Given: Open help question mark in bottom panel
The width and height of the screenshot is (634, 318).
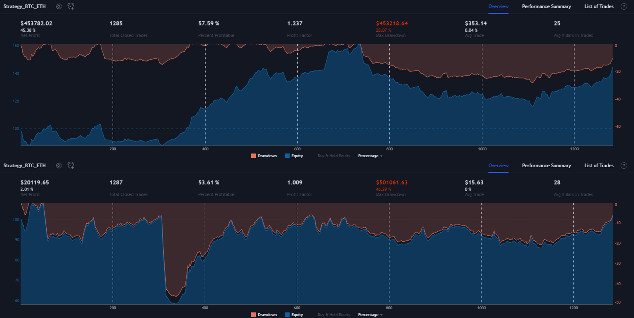Looking at the screenshot, I should (x=624, y=166).
